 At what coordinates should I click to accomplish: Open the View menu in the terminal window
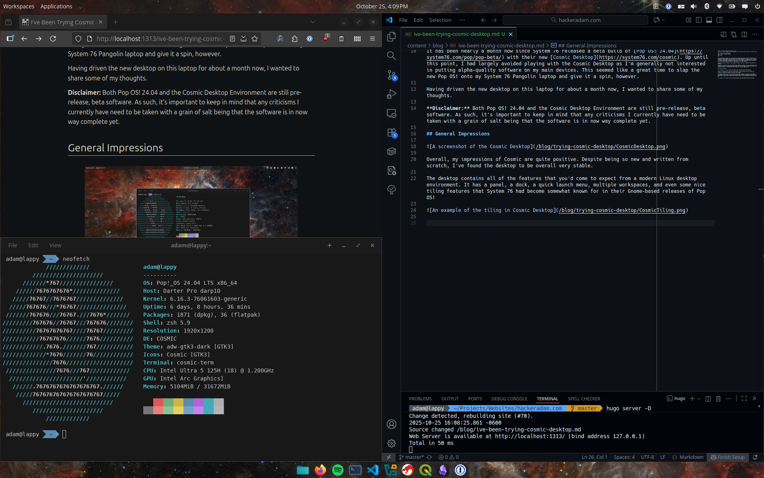(55, 245)
